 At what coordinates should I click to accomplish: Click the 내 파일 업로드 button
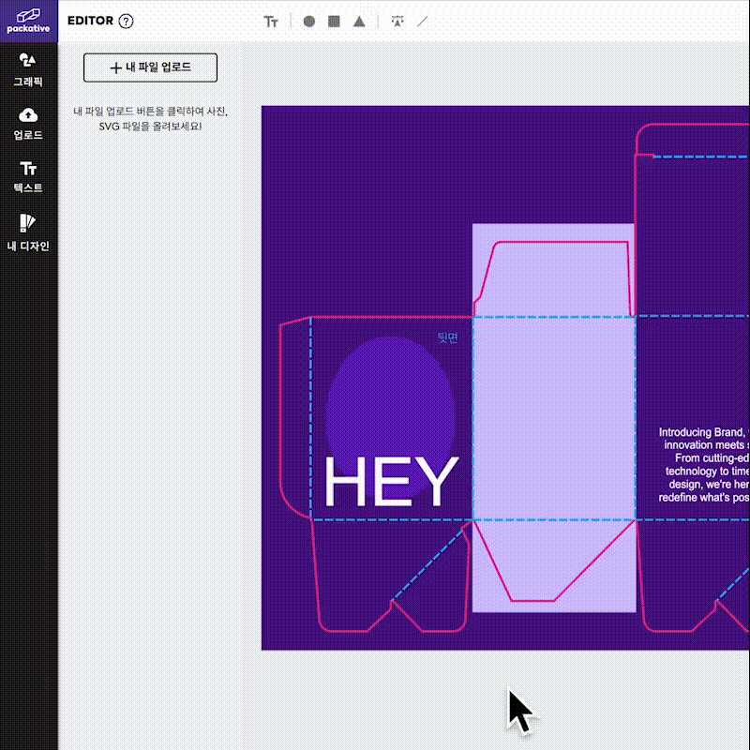(150, 67)
